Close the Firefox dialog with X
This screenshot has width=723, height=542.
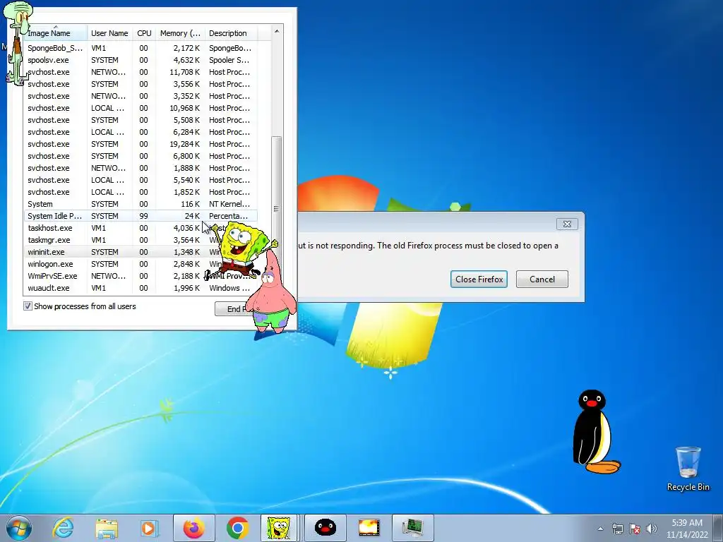567,224
